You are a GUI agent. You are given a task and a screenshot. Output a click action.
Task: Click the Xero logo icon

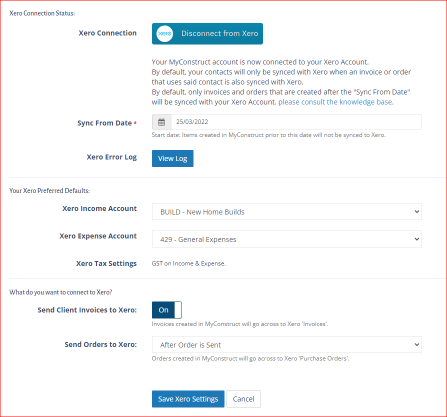(165, 33)
